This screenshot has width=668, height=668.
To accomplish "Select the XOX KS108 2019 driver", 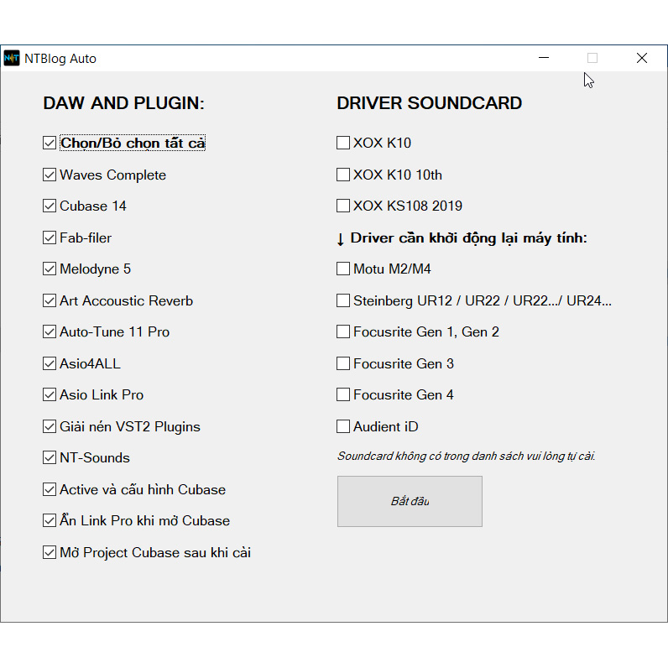I will [343, 206].
